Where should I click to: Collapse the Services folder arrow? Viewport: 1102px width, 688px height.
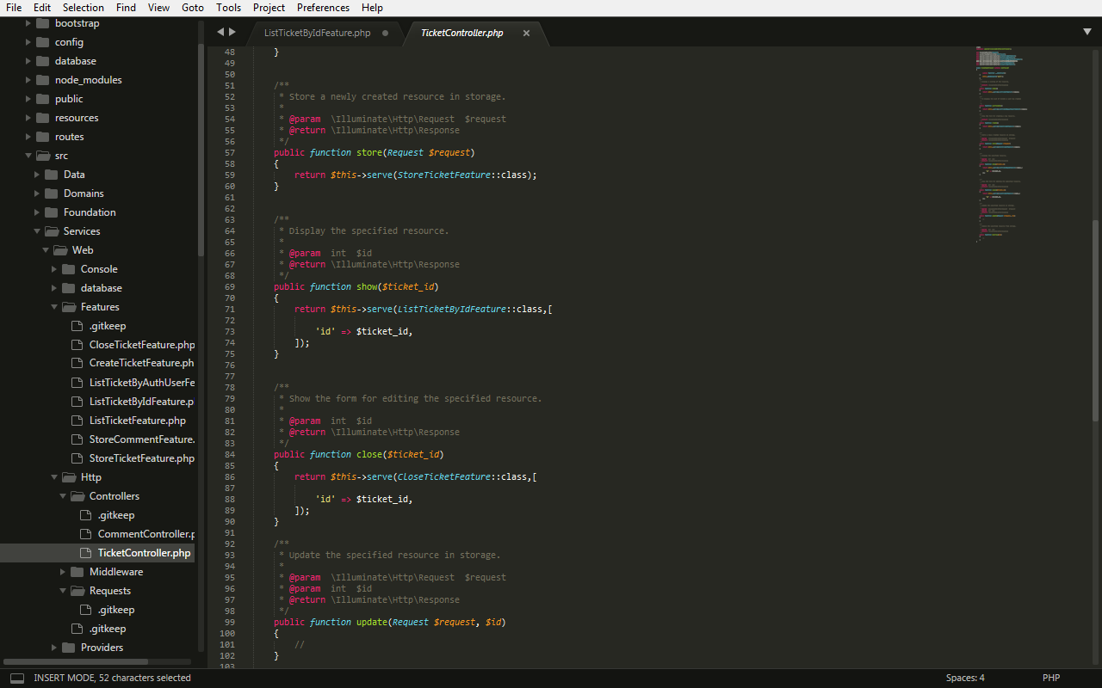37,231
